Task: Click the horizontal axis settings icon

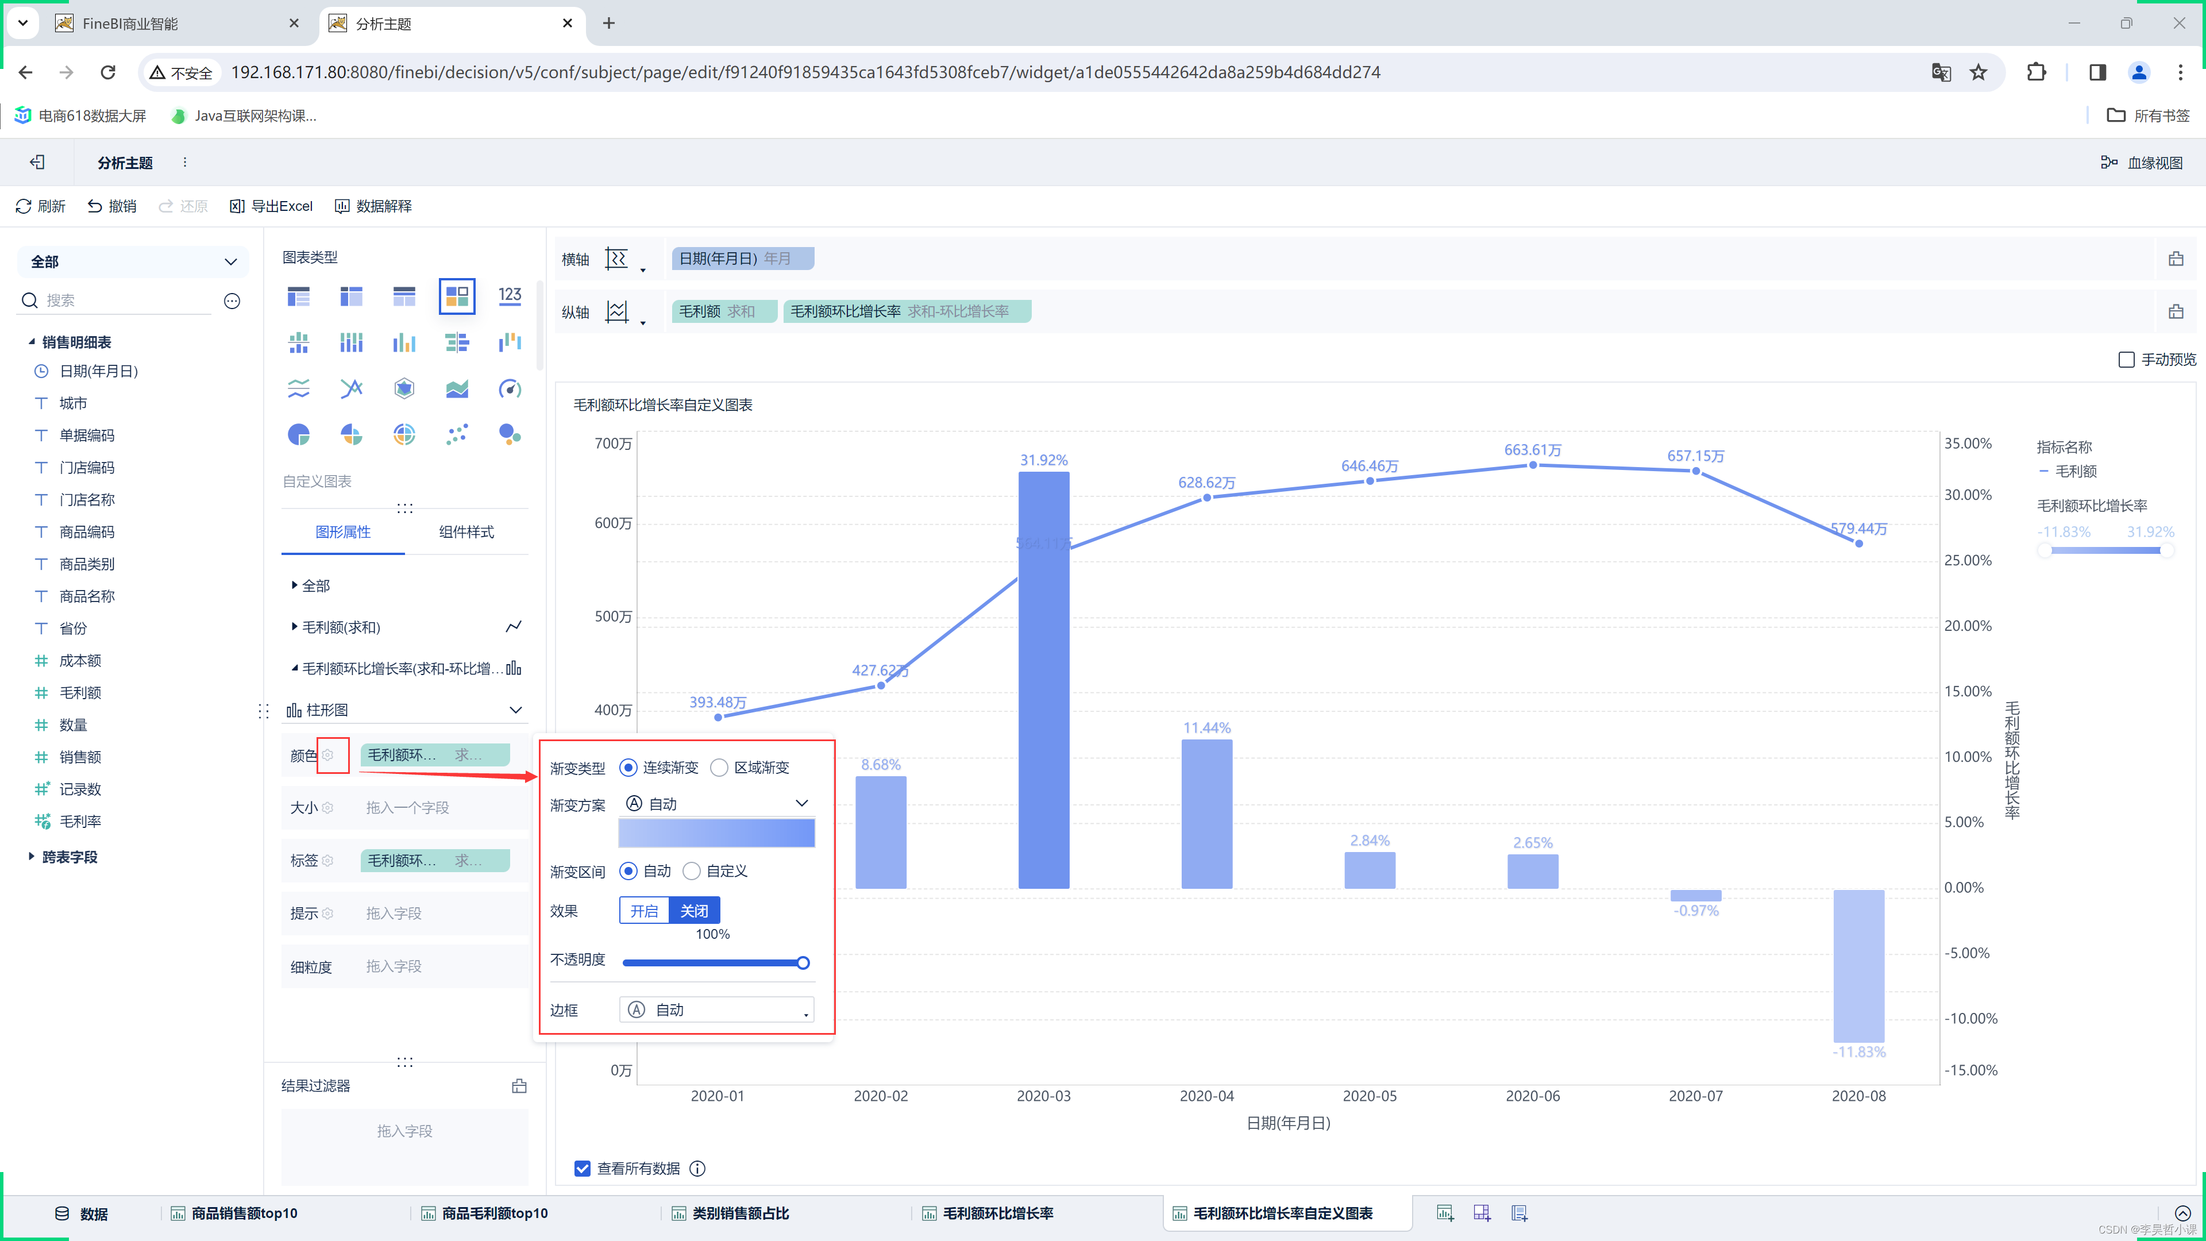Action: 618,259
